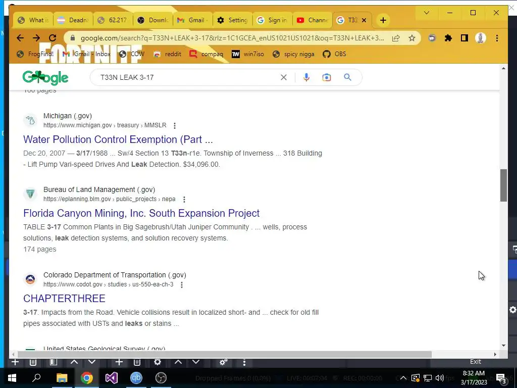Open the Chrome profile avatar
Viewport: 517px width, 388px height.
(481, 38)
